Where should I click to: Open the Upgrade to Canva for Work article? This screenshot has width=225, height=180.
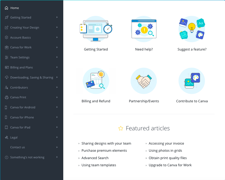(x=170, y=165)
